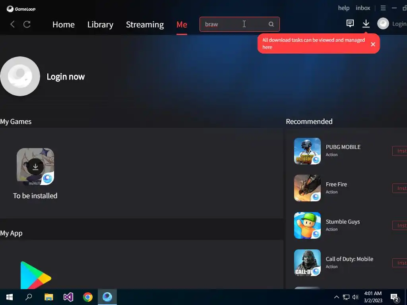This screenshot has height=305, width=407.
Task: Open PUBG MOBILE game icon
Action: [x=307, y=151]
